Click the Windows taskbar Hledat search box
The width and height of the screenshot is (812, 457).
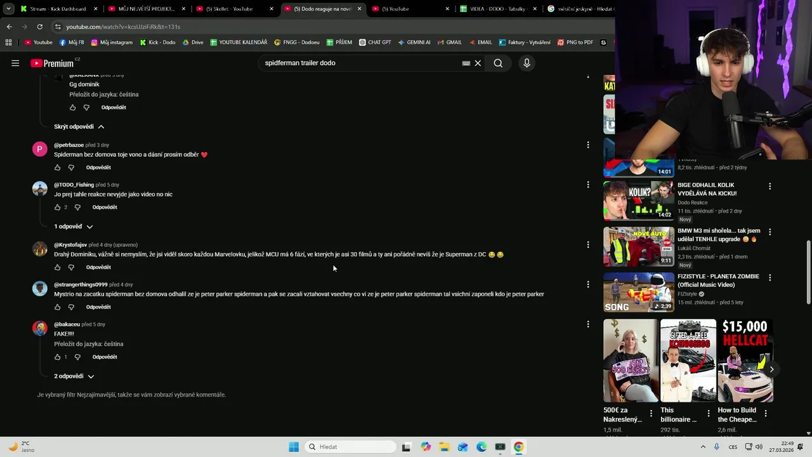(350, 447)
